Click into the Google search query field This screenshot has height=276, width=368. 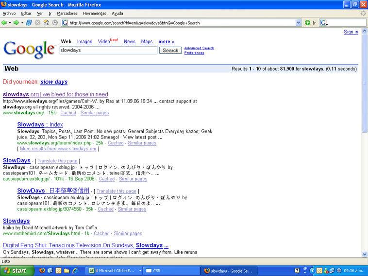click(x=108, y=50)
